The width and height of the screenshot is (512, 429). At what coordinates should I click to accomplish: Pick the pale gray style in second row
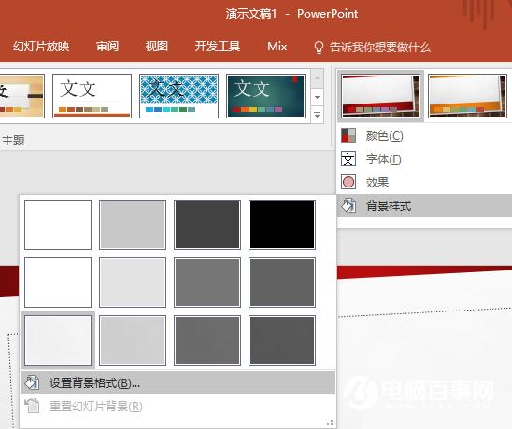pyautogui.click(x=133, y=283)
